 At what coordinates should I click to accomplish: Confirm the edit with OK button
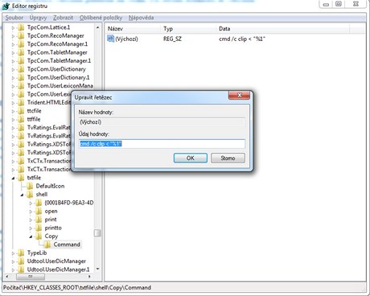pyautogui.click(x=191, y=158)
